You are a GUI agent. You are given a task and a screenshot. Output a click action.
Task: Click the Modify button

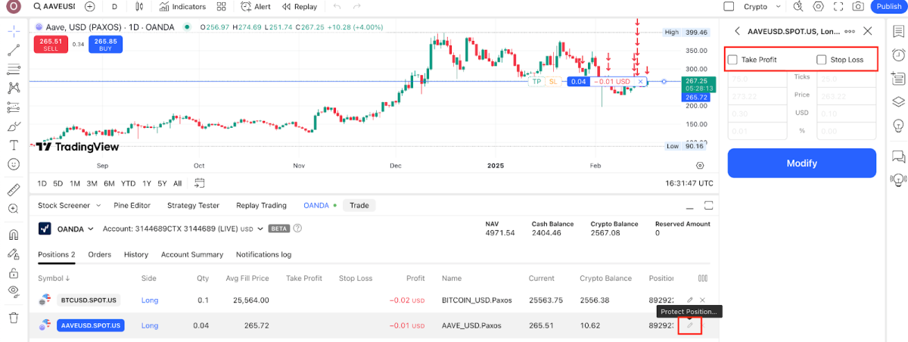point(802,163)
